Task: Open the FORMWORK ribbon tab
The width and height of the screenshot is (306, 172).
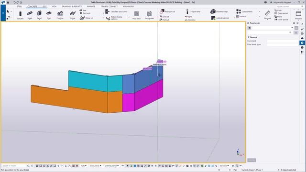Action: [x=129, y=6]
